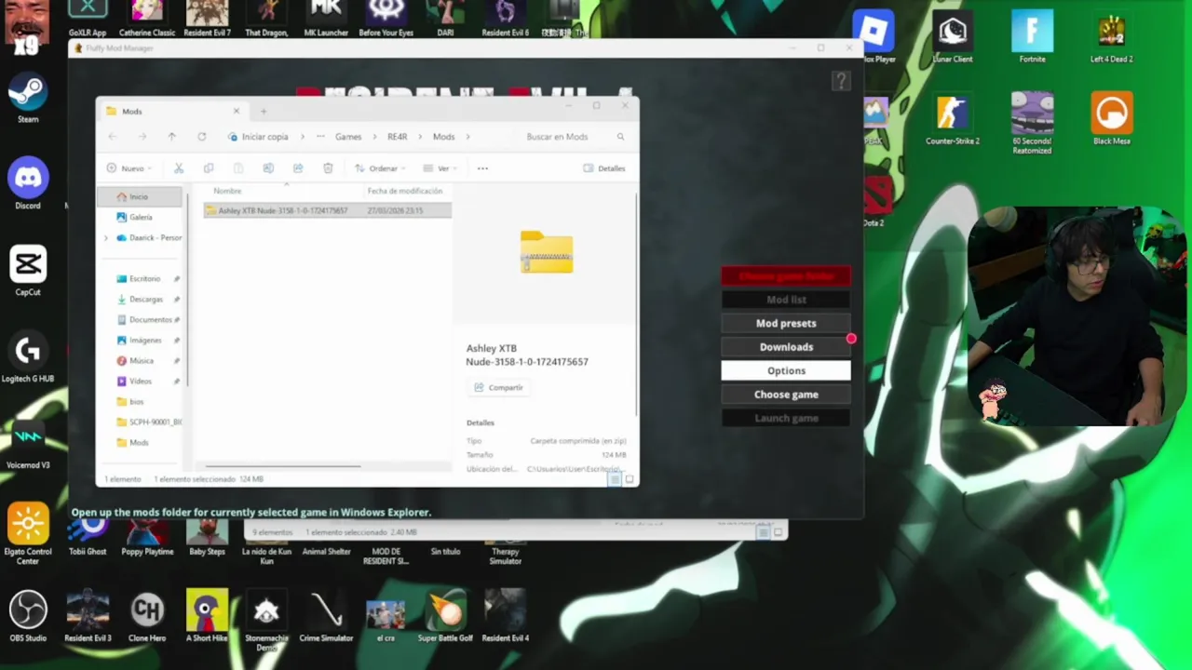Switch to large icons view in Mods window status bar
Screen dimensions: 1192x670
[630, 479]
